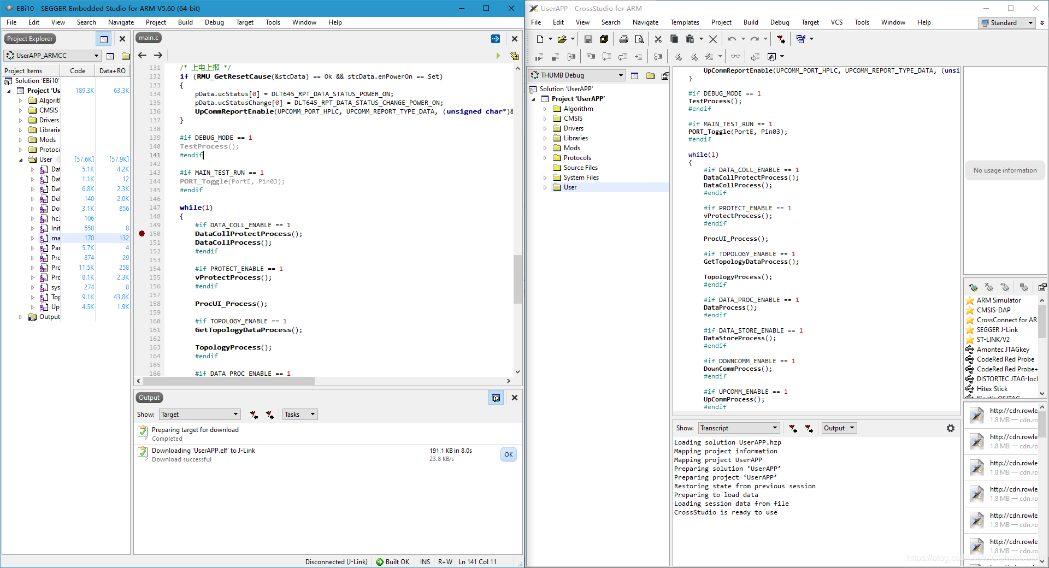Select SEGGER J-Link in the targets list
Image resolution: width=1049 pixels, height=568 pixels.
tap(997, 330)
